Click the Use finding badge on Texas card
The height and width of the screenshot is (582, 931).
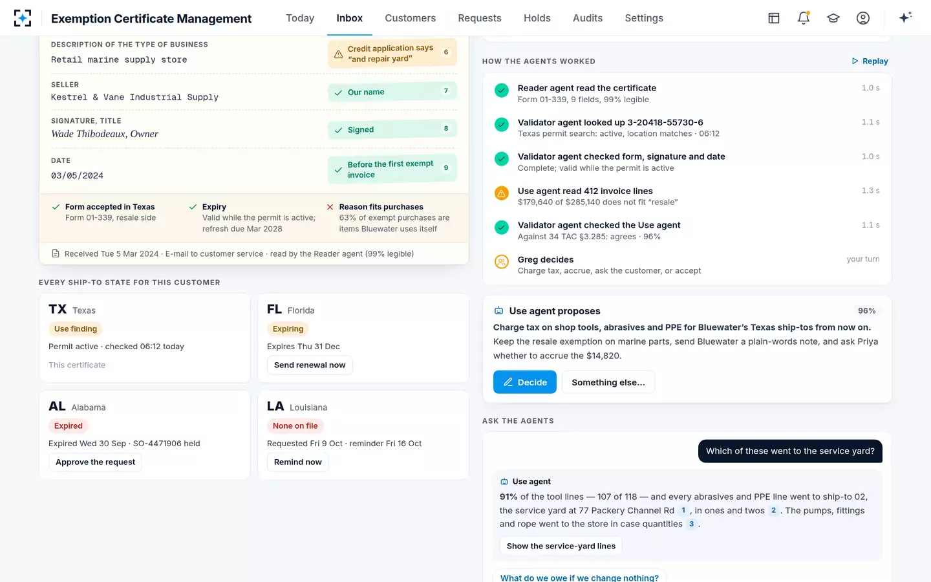tap(76, 329)
